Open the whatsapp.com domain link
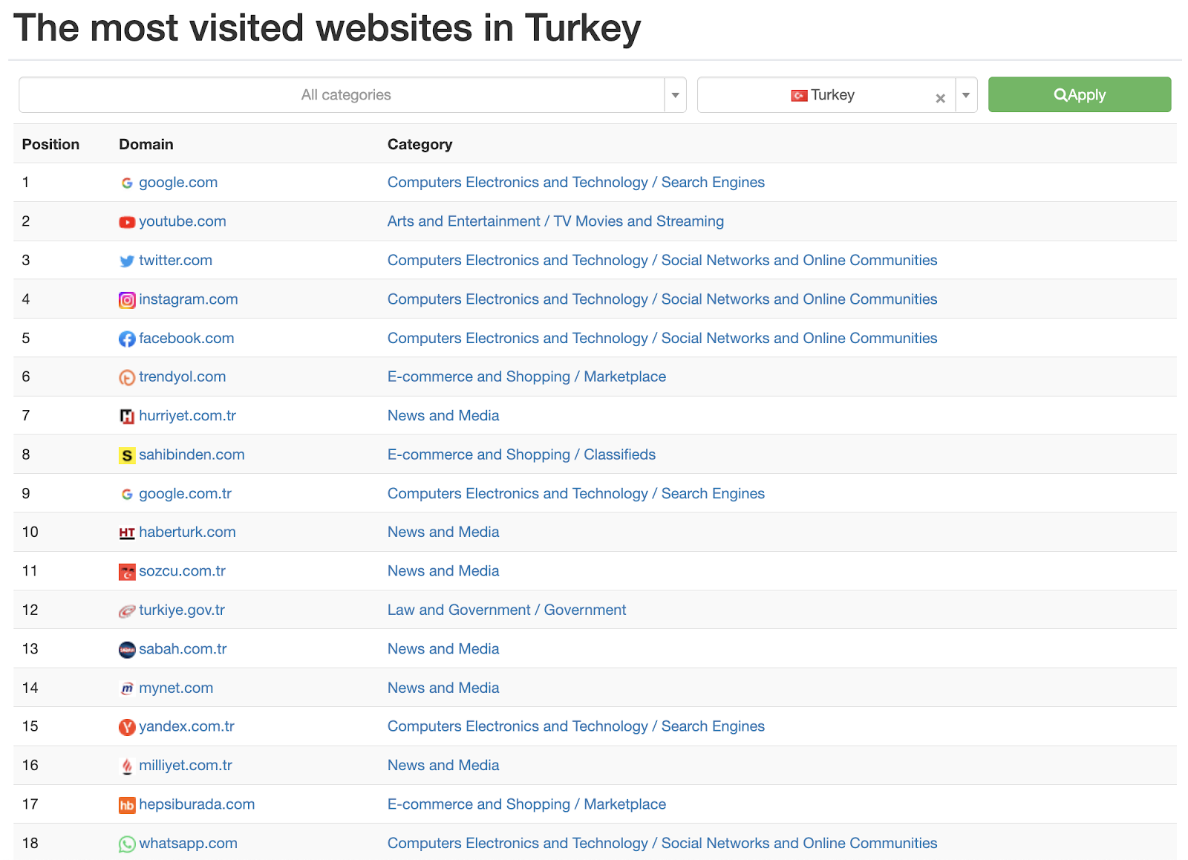The image size is (1188, 860). (x=188, y=844)
